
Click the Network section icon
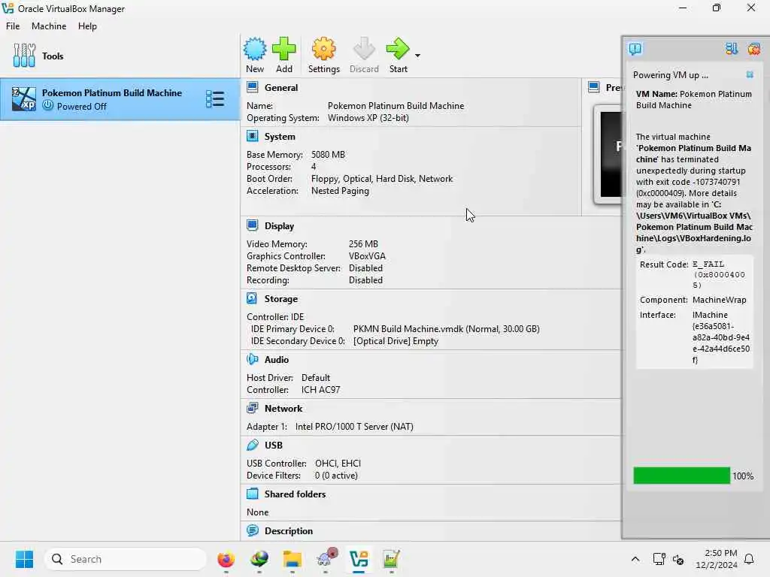tap(253, 408)
